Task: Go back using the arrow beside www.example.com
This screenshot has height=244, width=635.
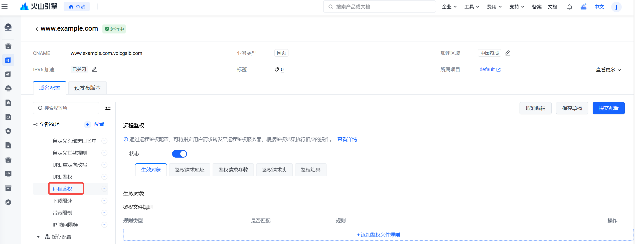Action: coord(37,29)
